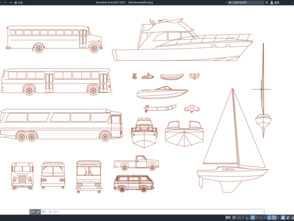The height and width of the screenshot is (221, 294).
Task: Open isometric drafting plane dropdown
Action: click(265, 217)
